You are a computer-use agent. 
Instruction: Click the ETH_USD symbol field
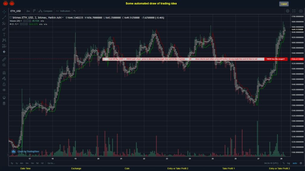(16, 11)
